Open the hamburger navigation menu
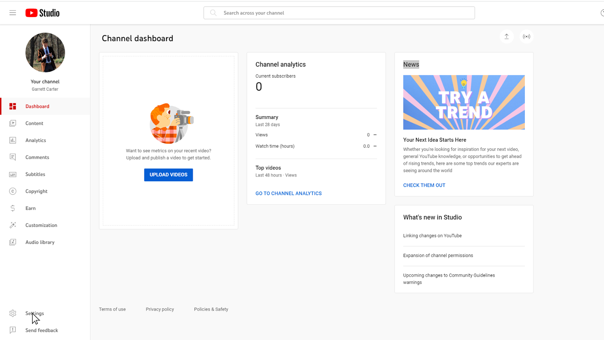The width and height of the screenshot is (604, 340). point(12,12)
